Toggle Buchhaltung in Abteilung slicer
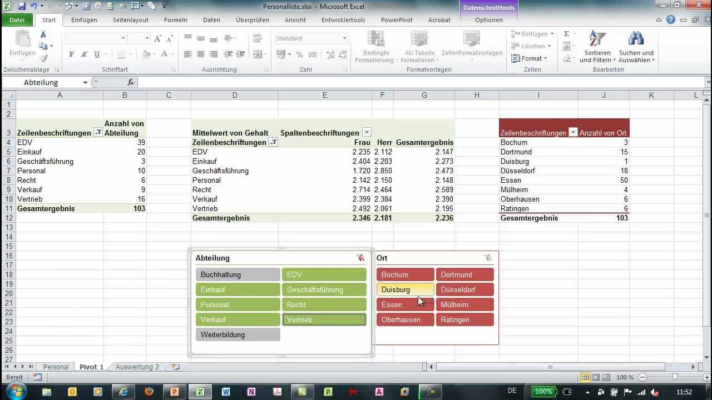712x400 pixels. click(x=238, y=274)
